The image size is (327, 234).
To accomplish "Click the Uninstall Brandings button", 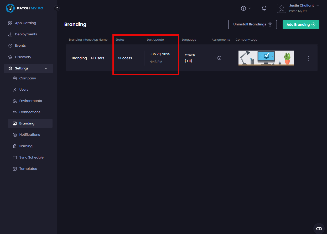I will (252, 24).
